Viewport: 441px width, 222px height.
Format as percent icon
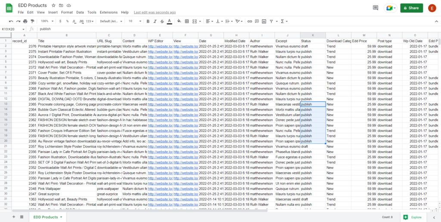(x=67, y=21)
